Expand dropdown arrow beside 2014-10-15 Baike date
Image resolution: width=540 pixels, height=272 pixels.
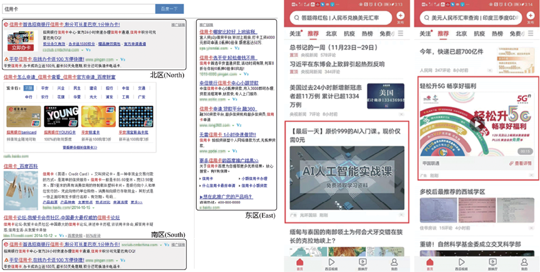tap(93, 208)
